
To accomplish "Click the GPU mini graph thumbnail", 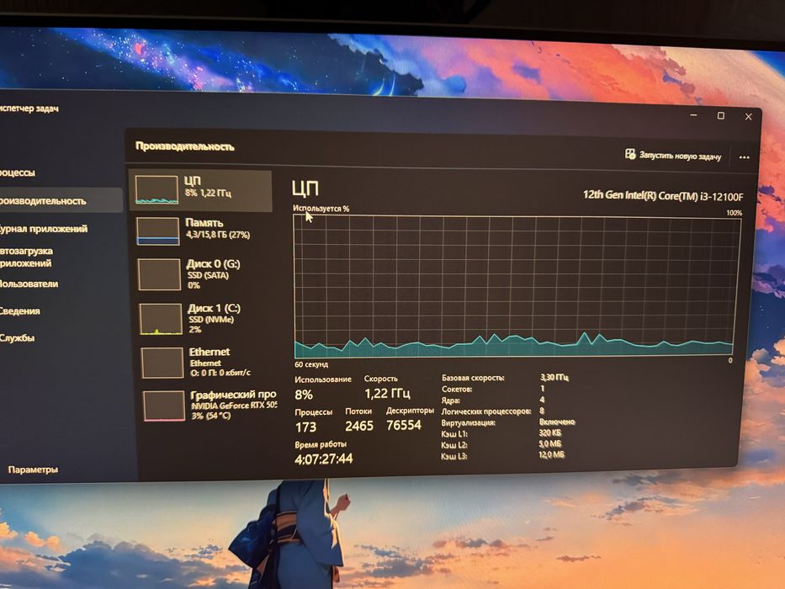I will pos(164,406).
